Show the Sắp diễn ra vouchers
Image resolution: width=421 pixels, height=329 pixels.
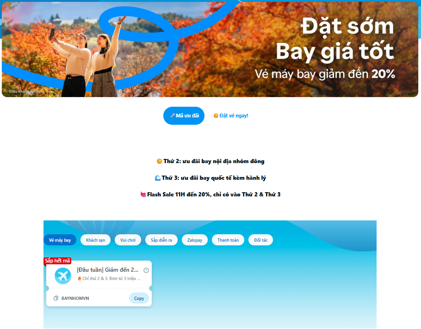click(x=161, y=240)
